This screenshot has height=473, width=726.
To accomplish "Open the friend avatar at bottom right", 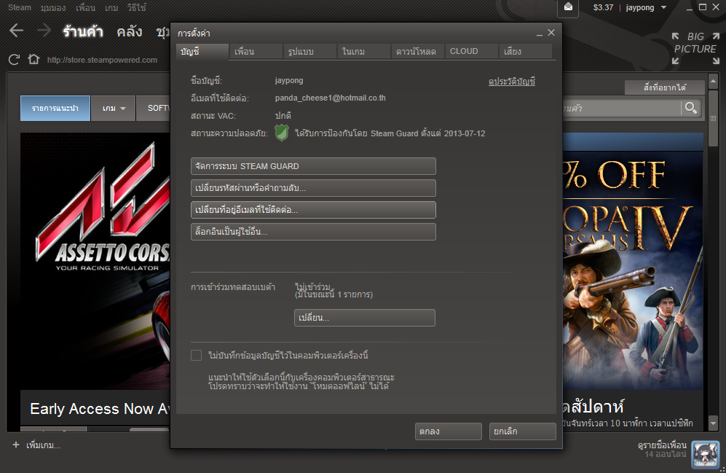I will coord(705,454).
